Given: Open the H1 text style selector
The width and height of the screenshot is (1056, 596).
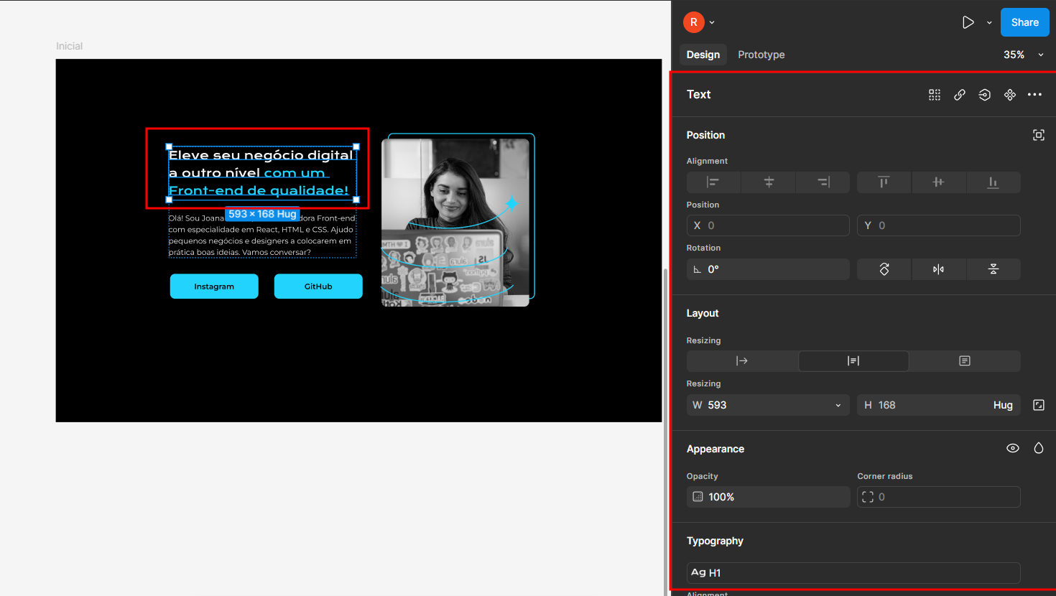Looking at the screenshot, I should (x=853, y=573).
